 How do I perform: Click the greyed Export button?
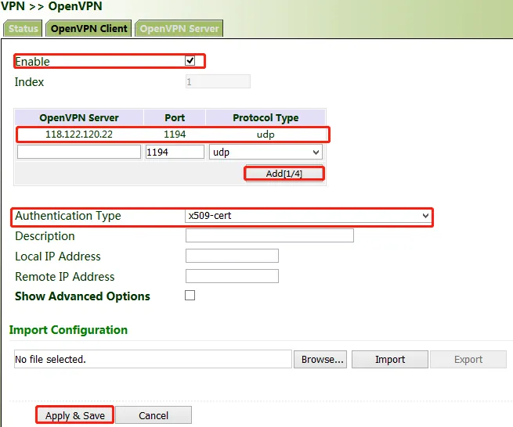[468, 360]
